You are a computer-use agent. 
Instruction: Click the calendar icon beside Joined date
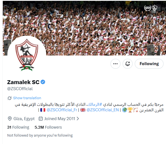[x=41, y=119]
